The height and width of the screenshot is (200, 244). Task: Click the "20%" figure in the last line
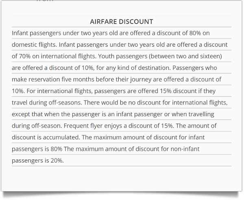tap(57, 161)
